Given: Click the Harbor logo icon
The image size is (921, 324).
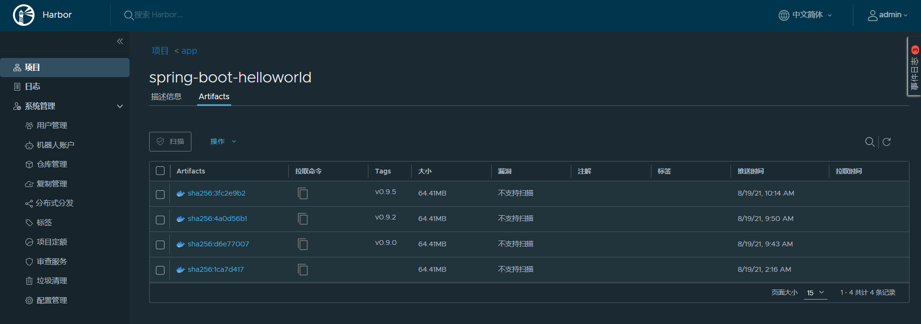Looking at the screenshot, I should click(x=24, y=15).
